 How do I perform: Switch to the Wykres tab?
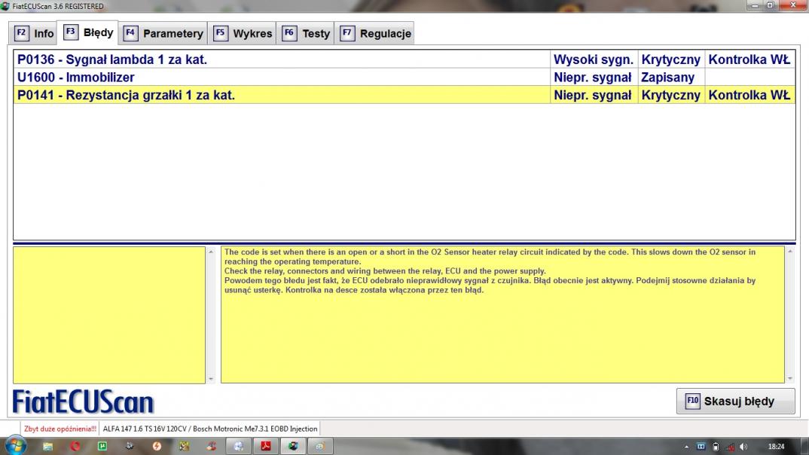tap(242, 34)
